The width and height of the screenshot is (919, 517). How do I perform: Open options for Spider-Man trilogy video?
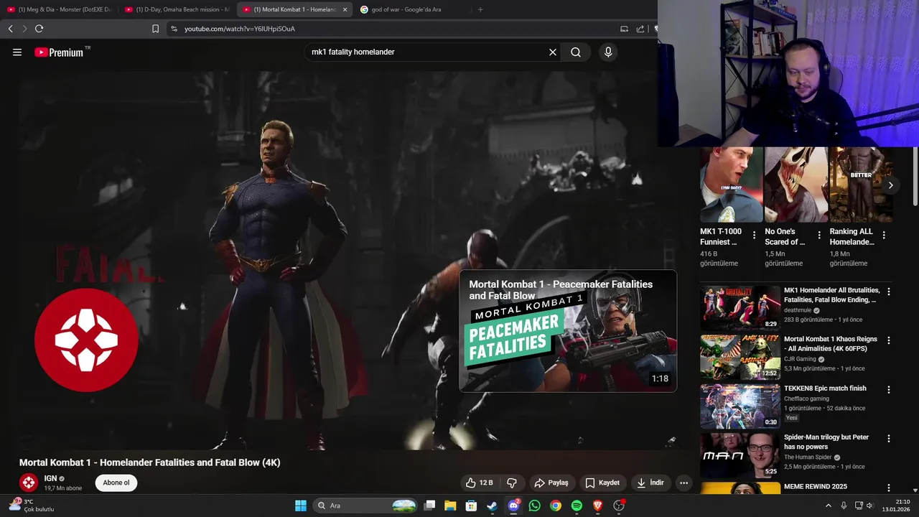tap(889, 438)
